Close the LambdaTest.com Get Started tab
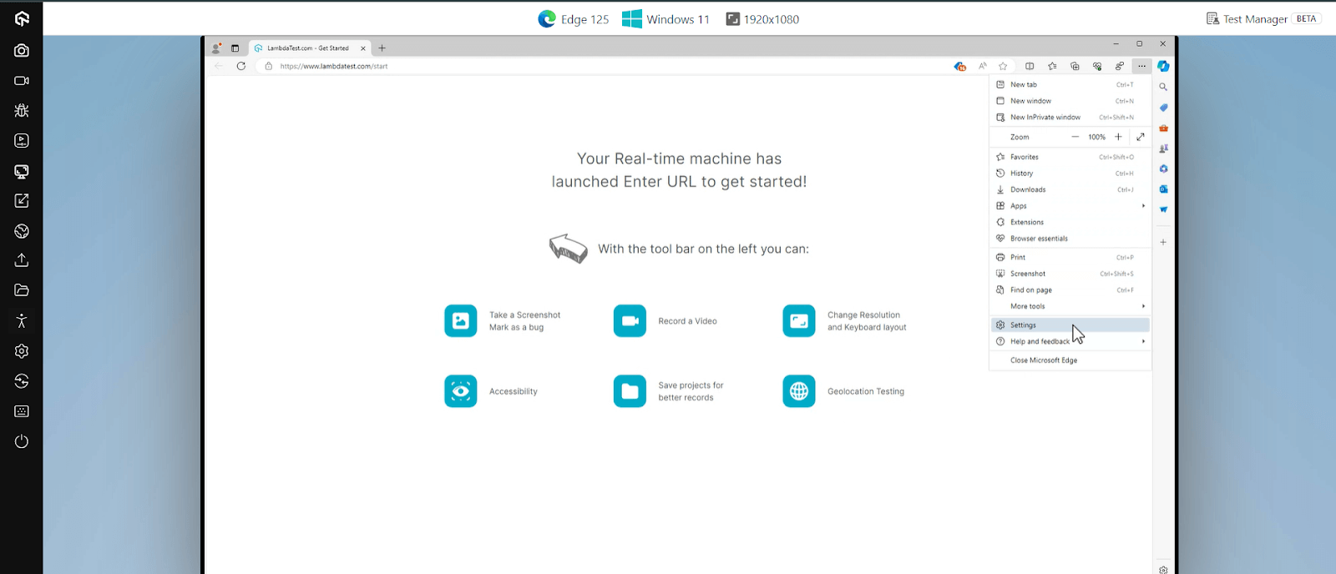 363,48
